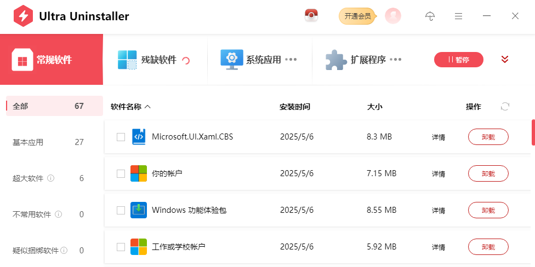Click the umbrella skin icon
Viewport: 535px width, 267px height.
pos(430,16)
